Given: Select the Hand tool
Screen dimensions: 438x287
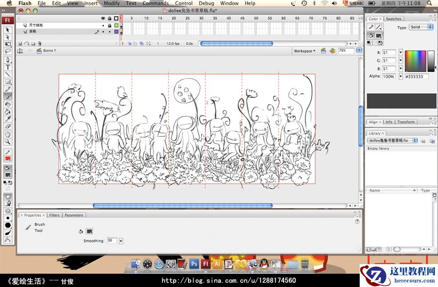Looking at the screenshot, I should (8, 134).
